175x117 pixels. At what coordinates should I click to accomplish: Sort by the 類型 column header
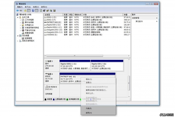(71, 15)
